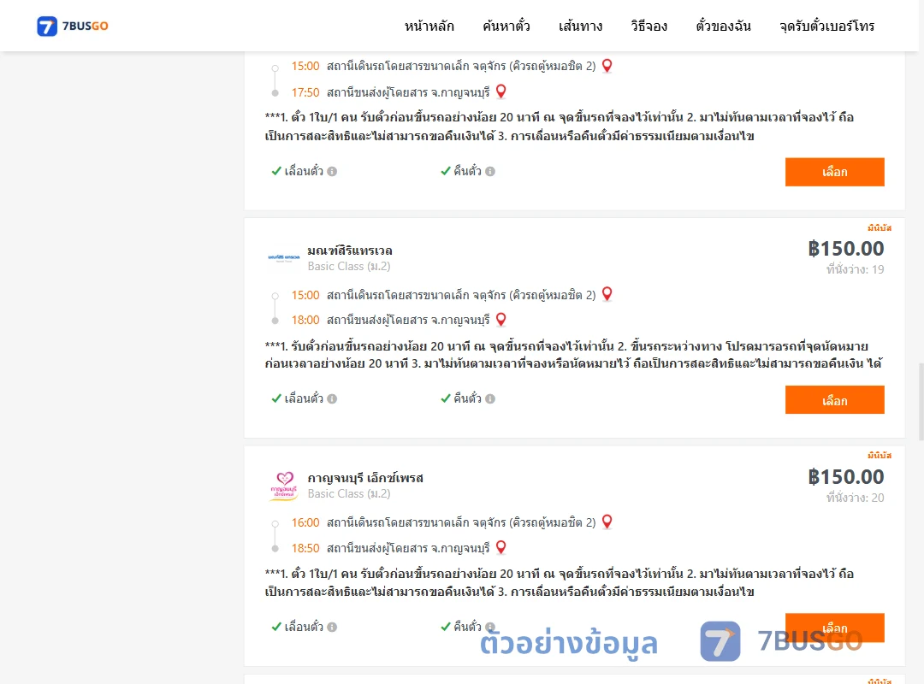Show คืนตั๋ว info icon in 17:50 arrival card
924x684 pixels.
pos(490,172)
